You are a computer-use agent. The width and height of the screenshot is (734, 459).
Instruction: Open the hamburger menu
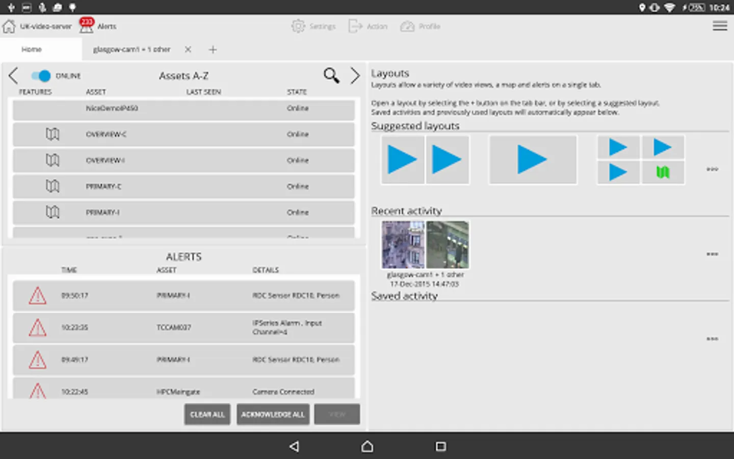[x=720, y=26]
